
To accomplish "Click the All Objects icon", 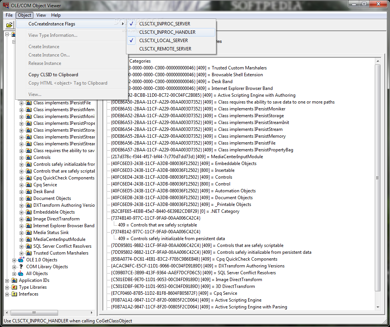I will pos(21,274).
